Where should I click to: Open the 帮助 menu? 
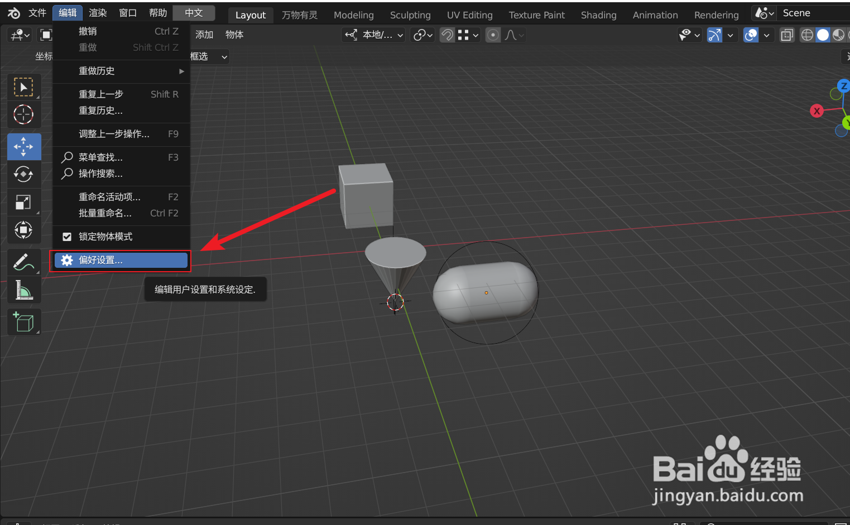pos(158,13)
